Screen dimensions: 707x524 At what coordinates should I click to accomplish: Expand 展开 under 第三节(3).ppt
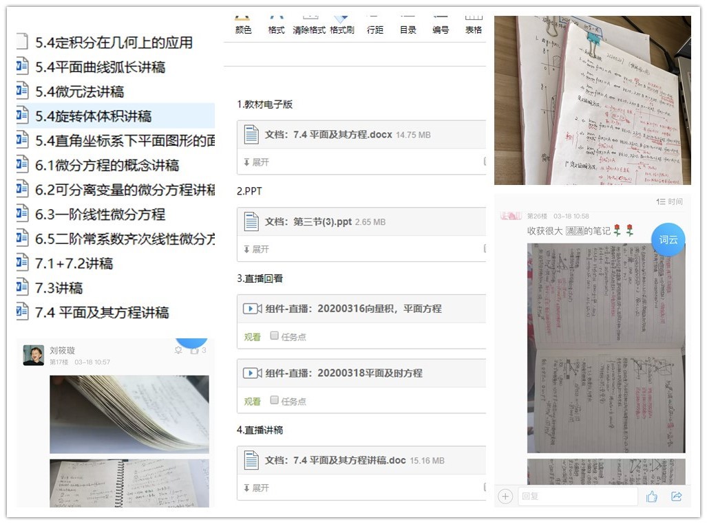(256, 249)
